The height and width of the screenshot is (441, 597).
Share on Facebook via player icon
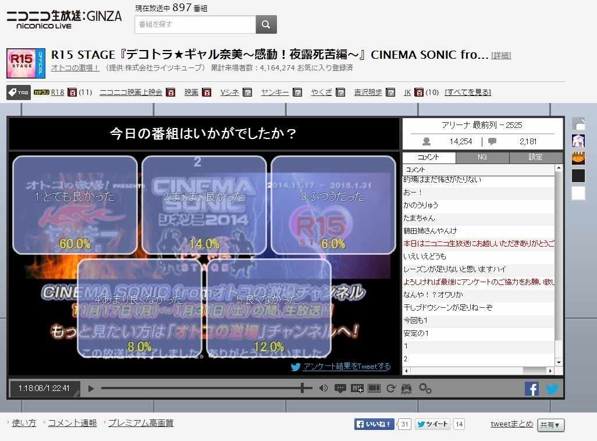(531, 389)
